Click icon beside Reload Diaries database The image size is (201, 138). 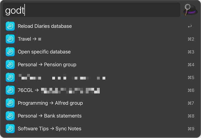coord(10,26)
